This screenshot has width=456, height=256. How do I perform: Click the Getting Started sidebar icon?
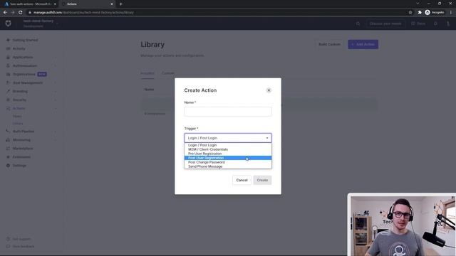pyautogui.click(x=8, y=40)
